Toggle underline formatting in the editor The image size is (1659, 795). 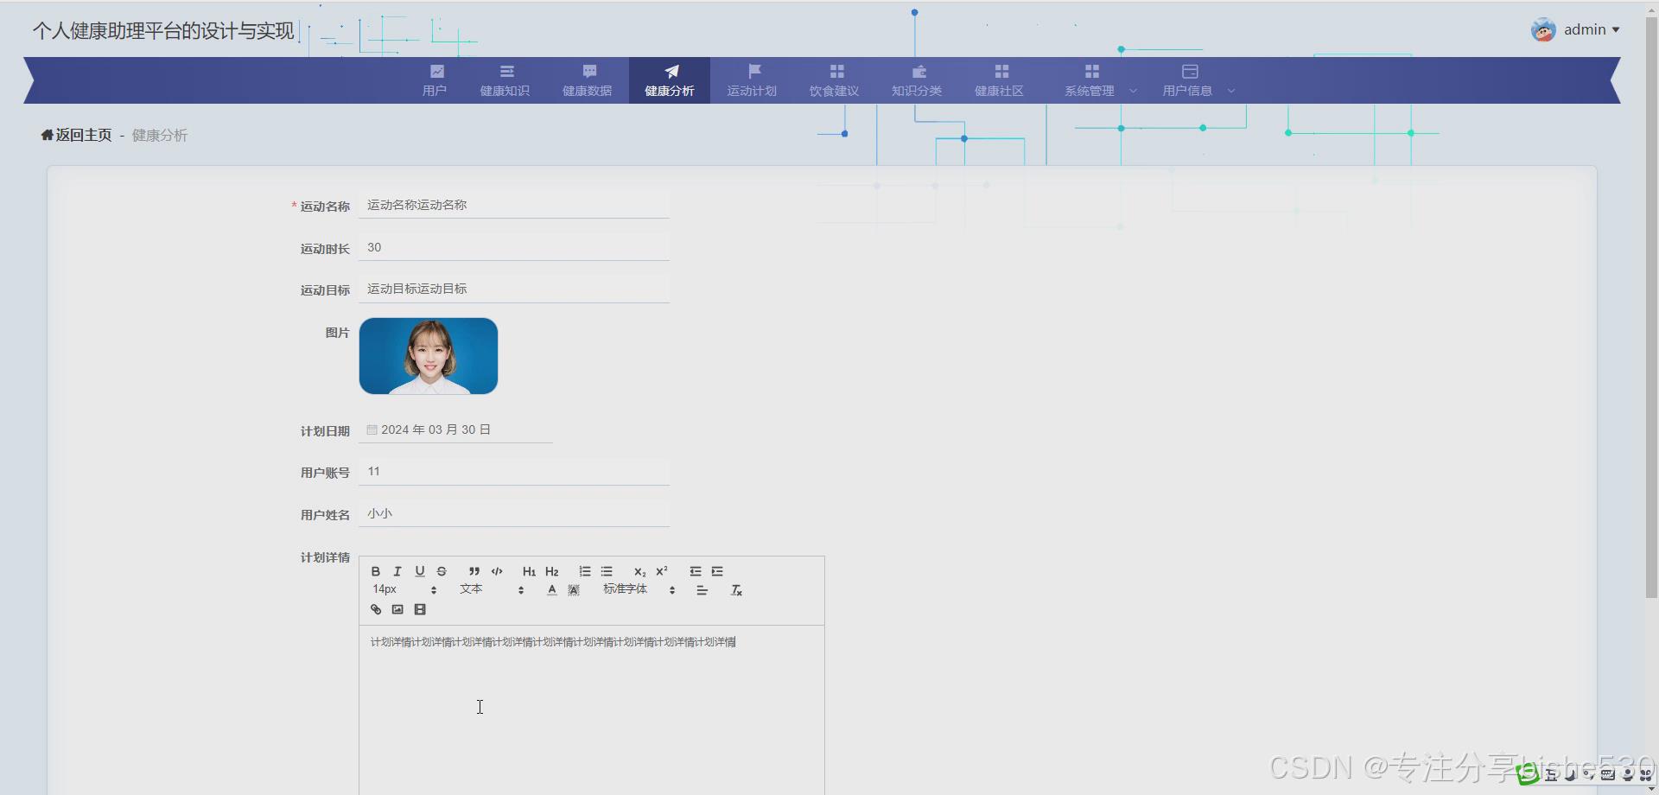pyautogui.click(x=420, y=571)
